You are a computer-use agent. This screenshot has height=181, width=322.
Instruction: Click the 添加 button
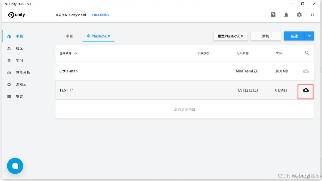(x=265, y=36)
